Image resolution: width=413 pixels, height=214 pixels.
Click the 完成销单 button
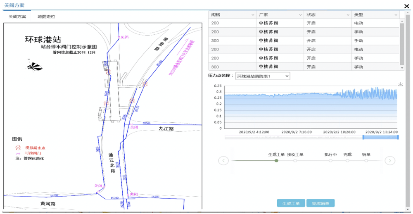(x=320, y=203)
